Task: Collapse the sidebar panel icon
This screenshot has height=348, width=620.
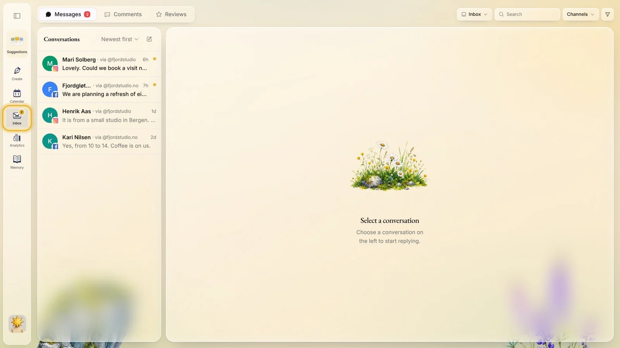Action: (x=17, y=16)
